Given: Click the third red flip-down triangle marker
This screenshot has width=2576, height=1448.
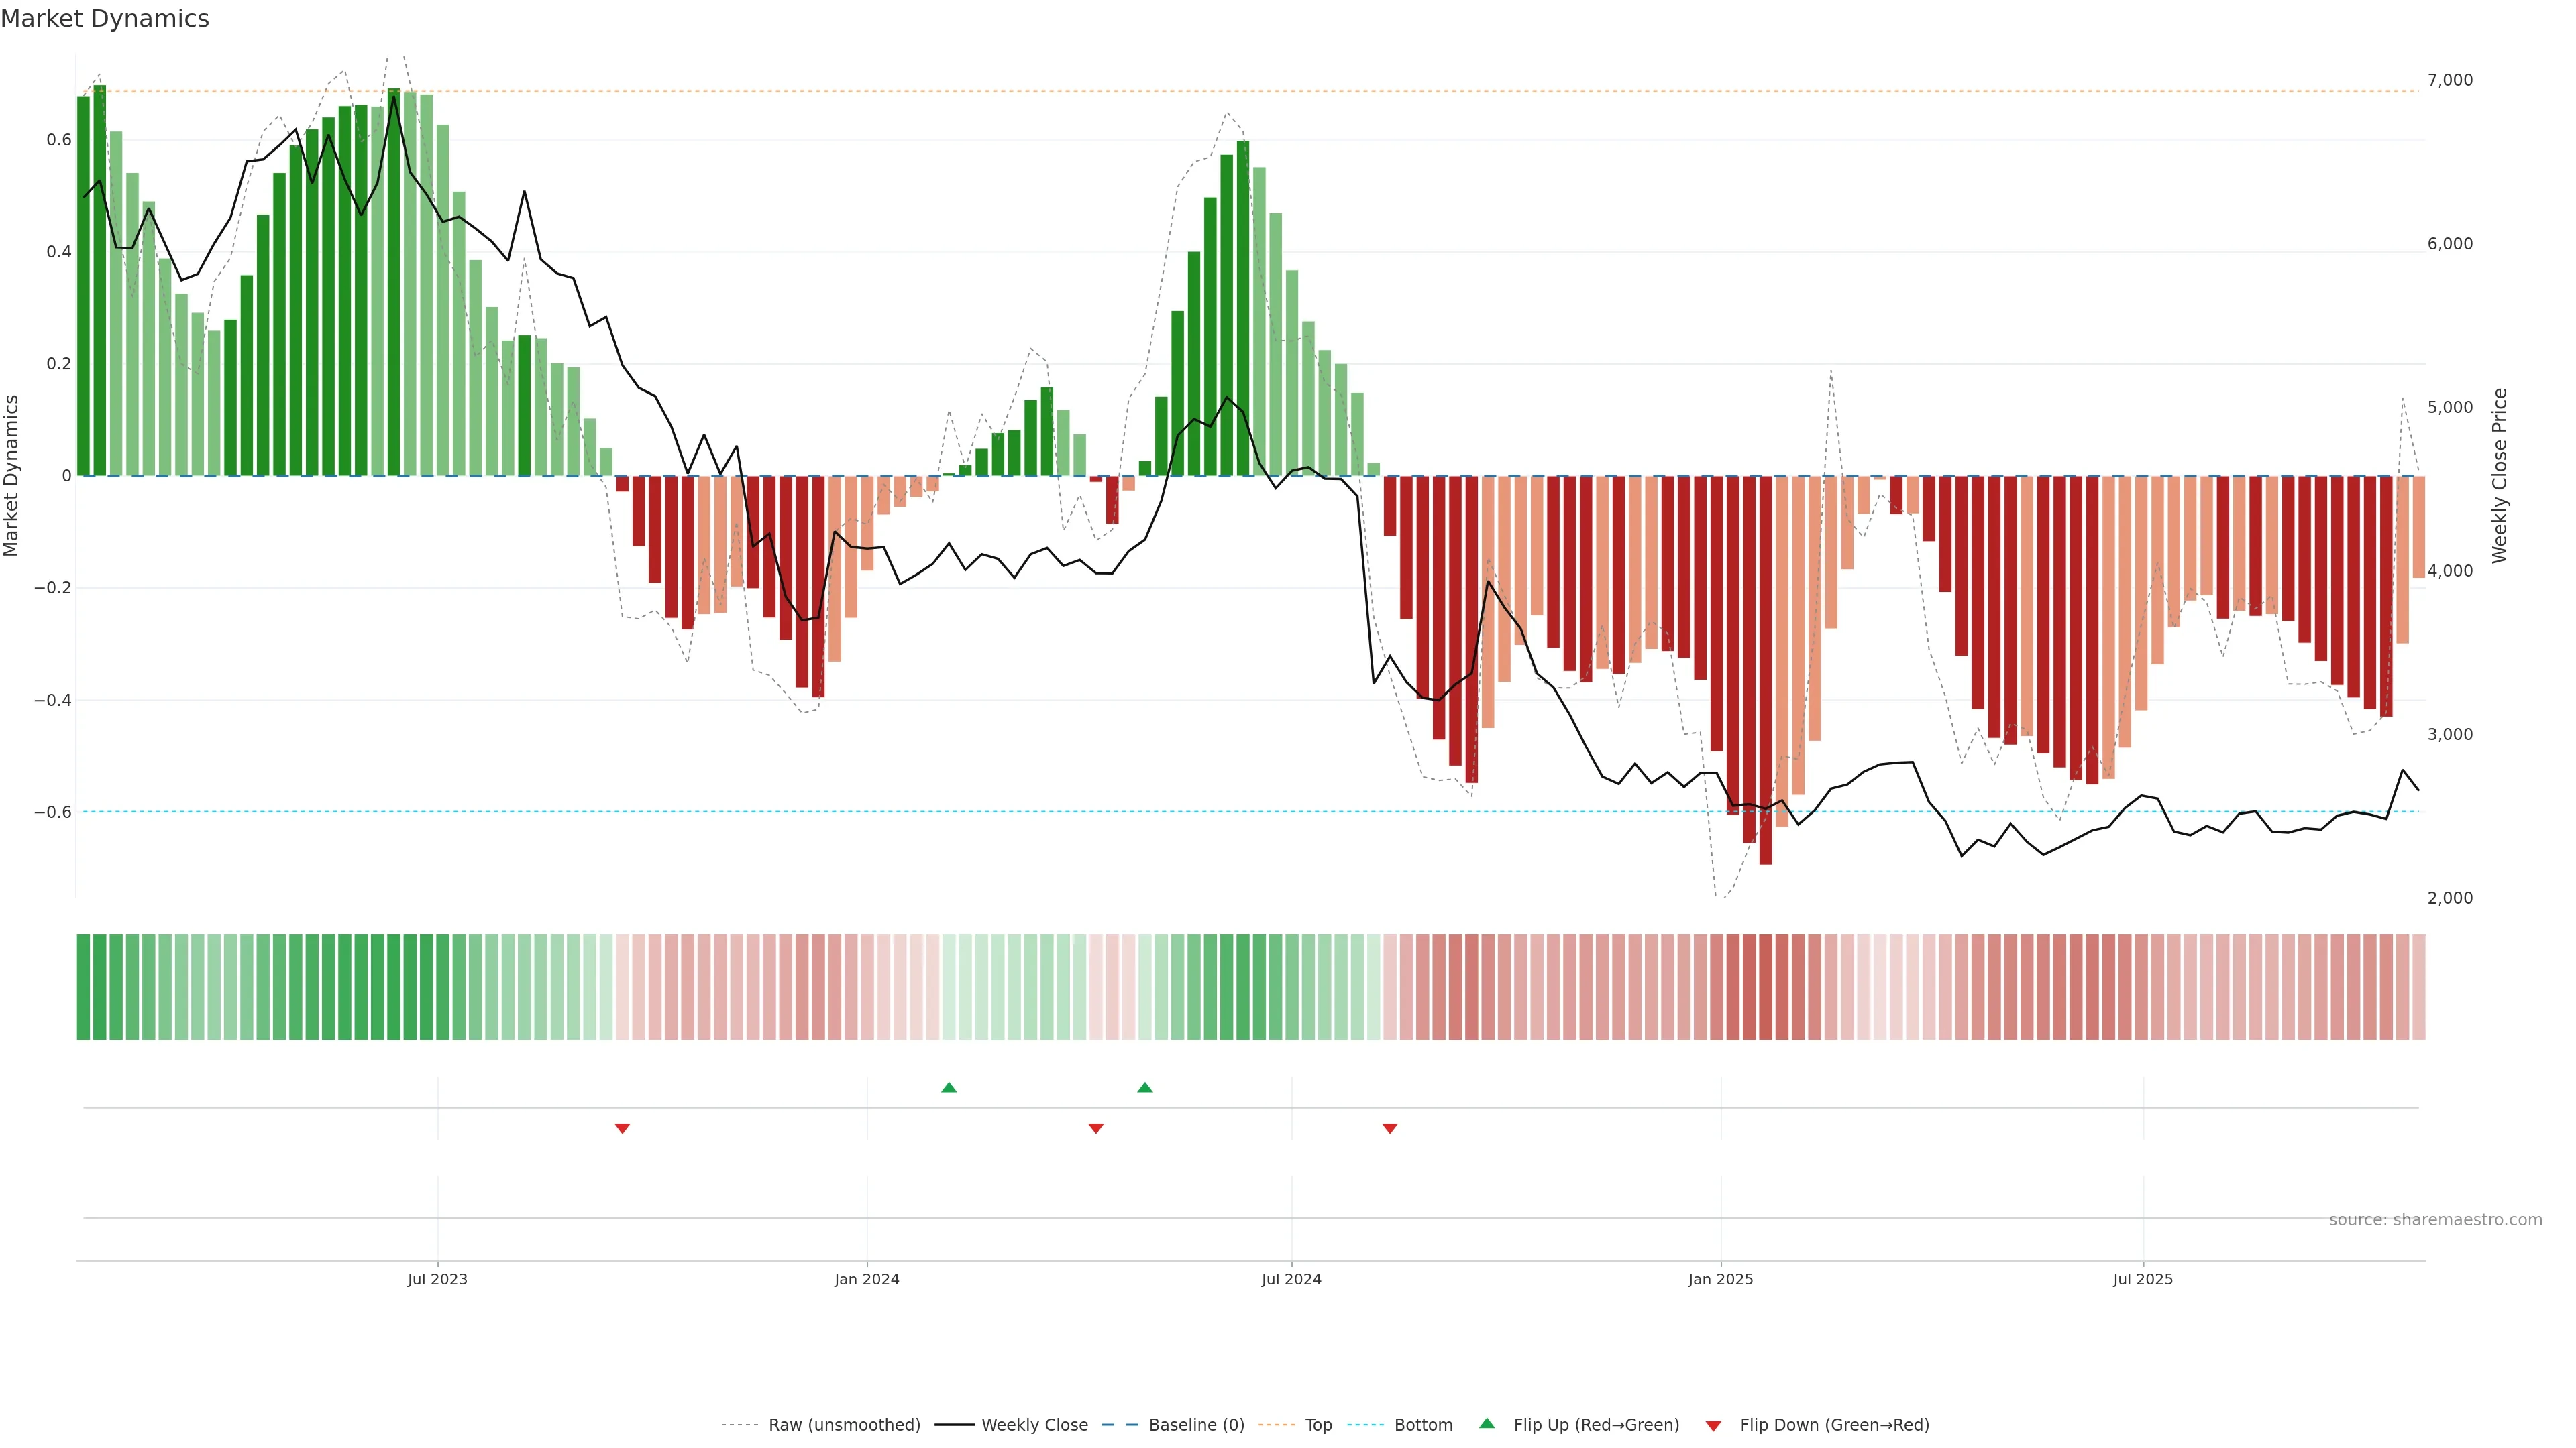Looking at the screenshot, I should pos(1390,1128).
